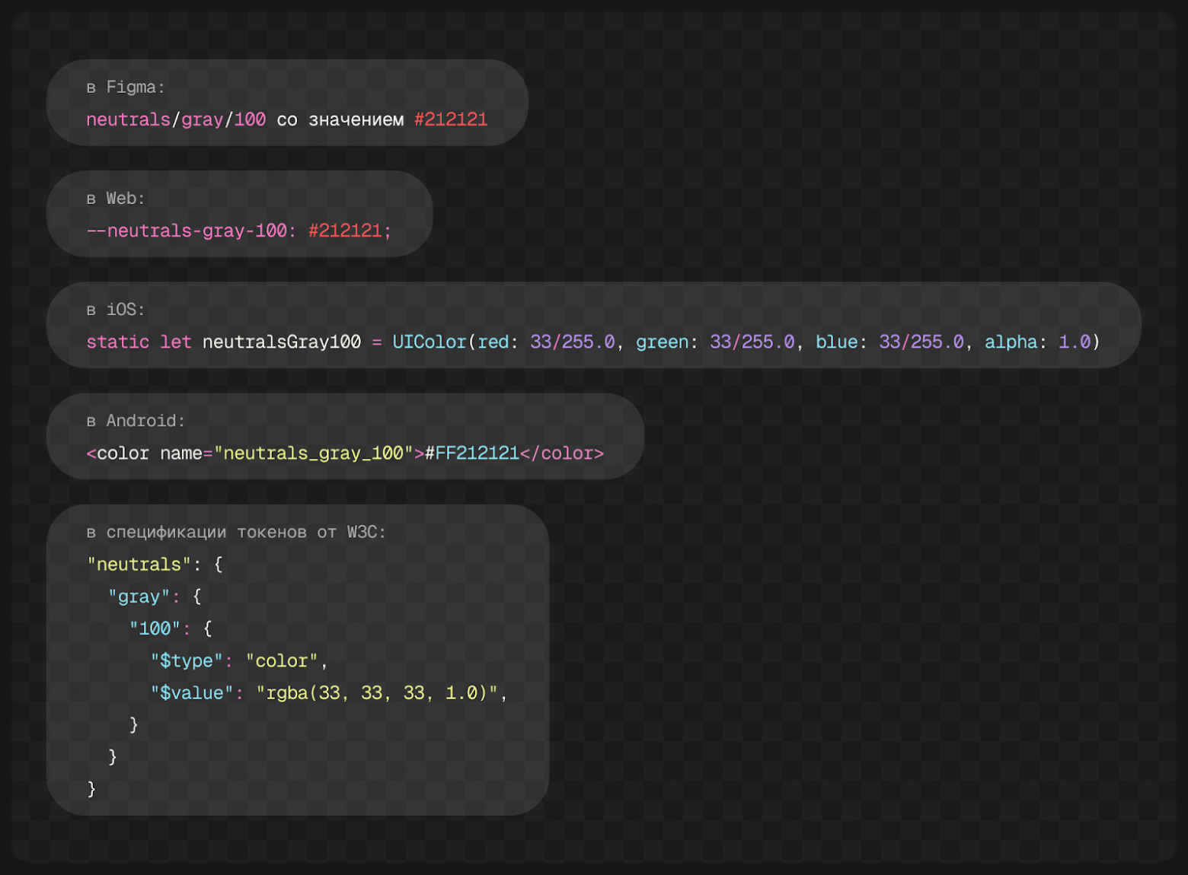Image resolution: width=1188 pixels, height=875 pixels.
Task: Select the "neutrals/gray/100" token name in the Figma block
Action: point(176,119)
